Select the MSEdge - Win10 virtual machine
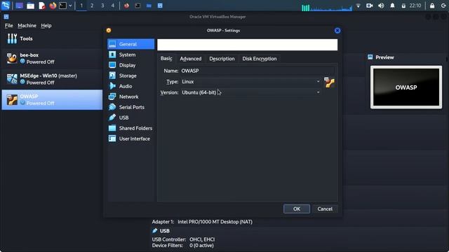The width and height of the screenshot is (449, 252). (52, 79)
